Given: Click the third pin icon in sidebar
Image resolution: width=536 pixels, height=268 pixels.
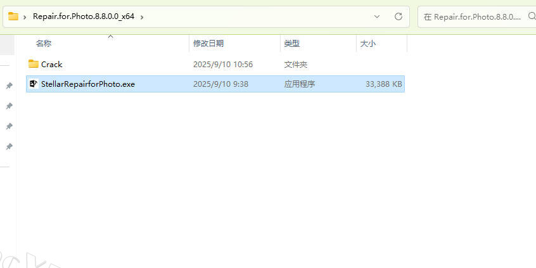Looking at the screenshot, I should click(10, 127).
